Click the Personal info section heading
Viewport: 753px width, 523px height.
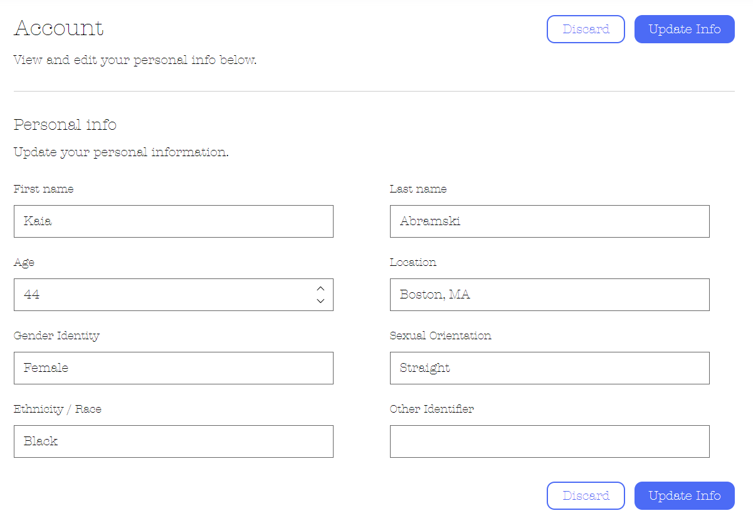pos(65,124)
